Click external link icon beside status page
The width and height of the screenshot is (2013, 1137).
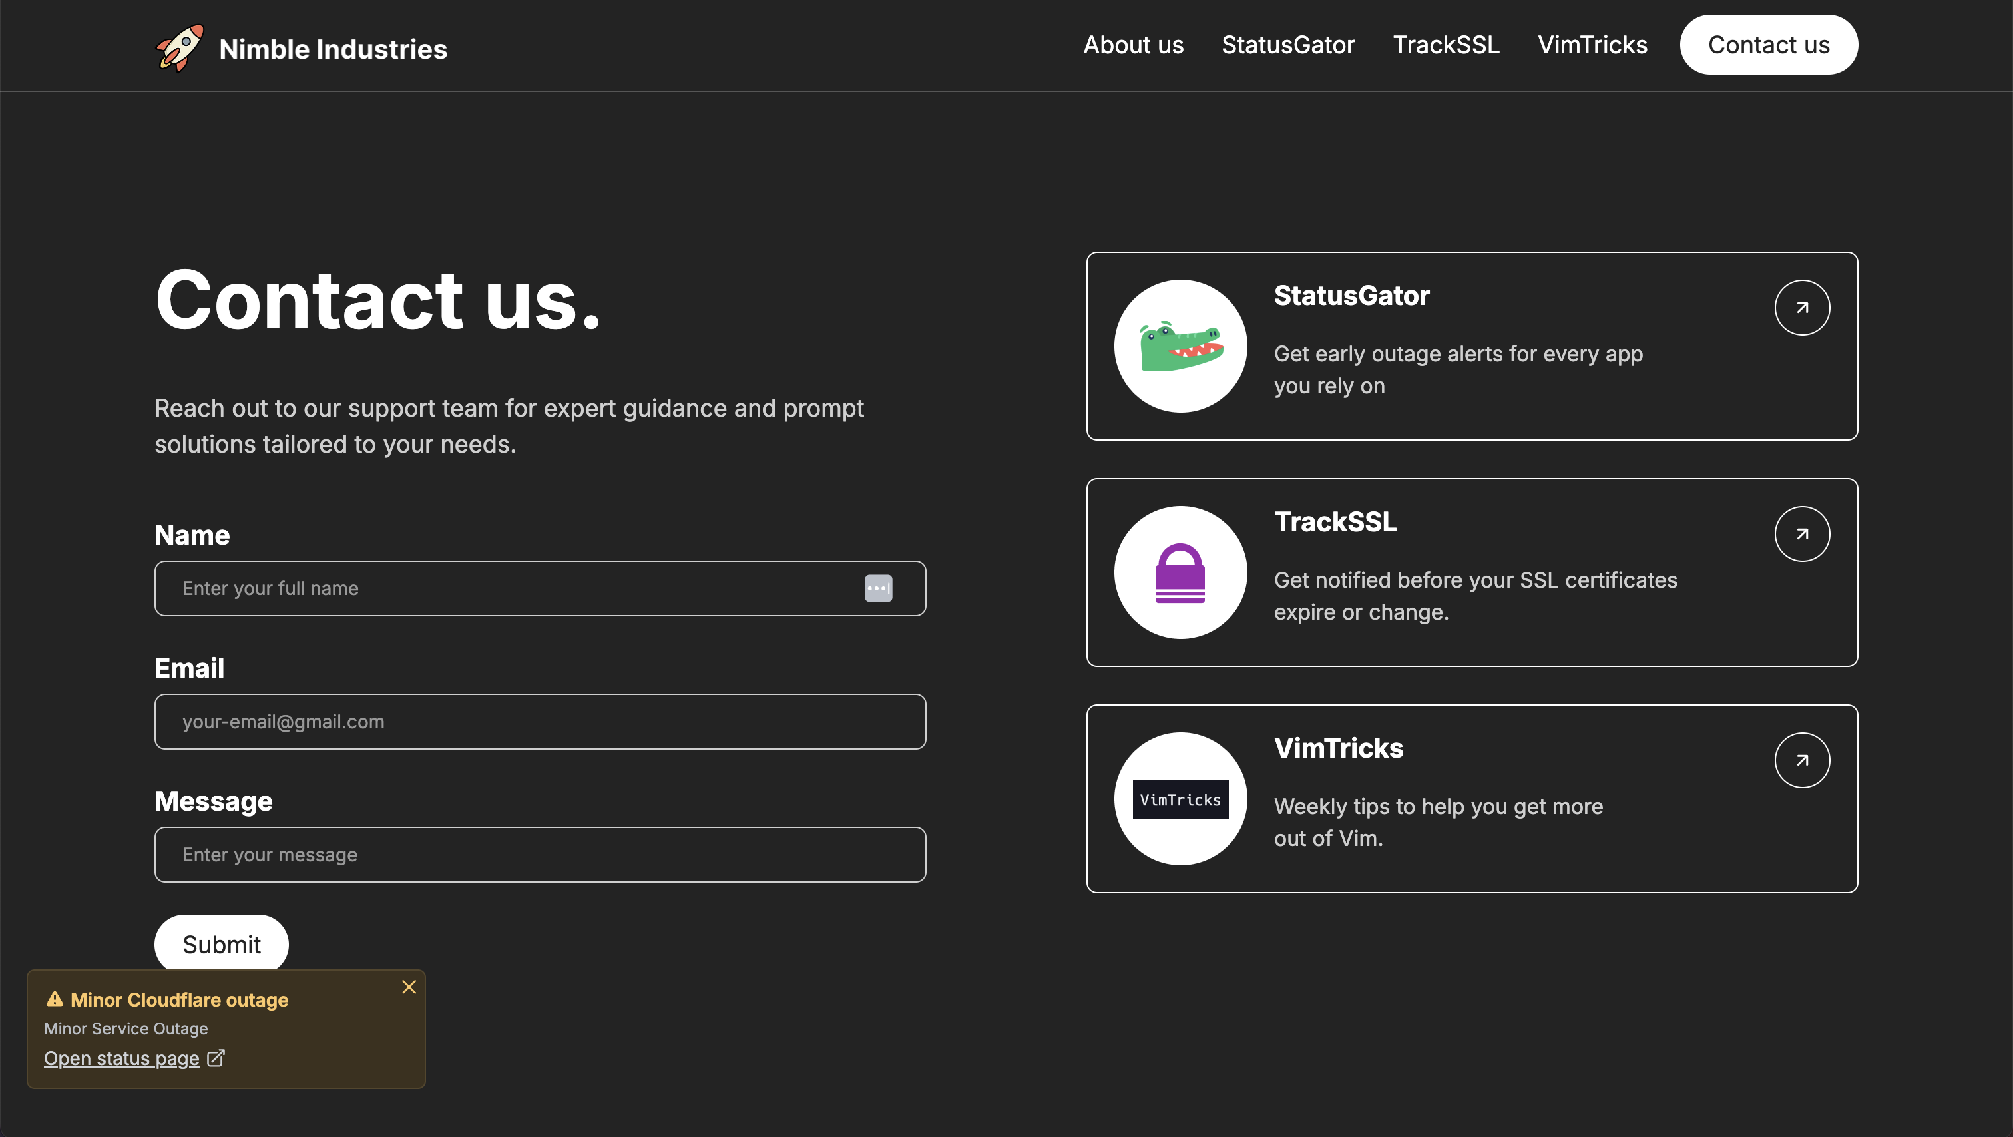click(x=216, y=1058)
